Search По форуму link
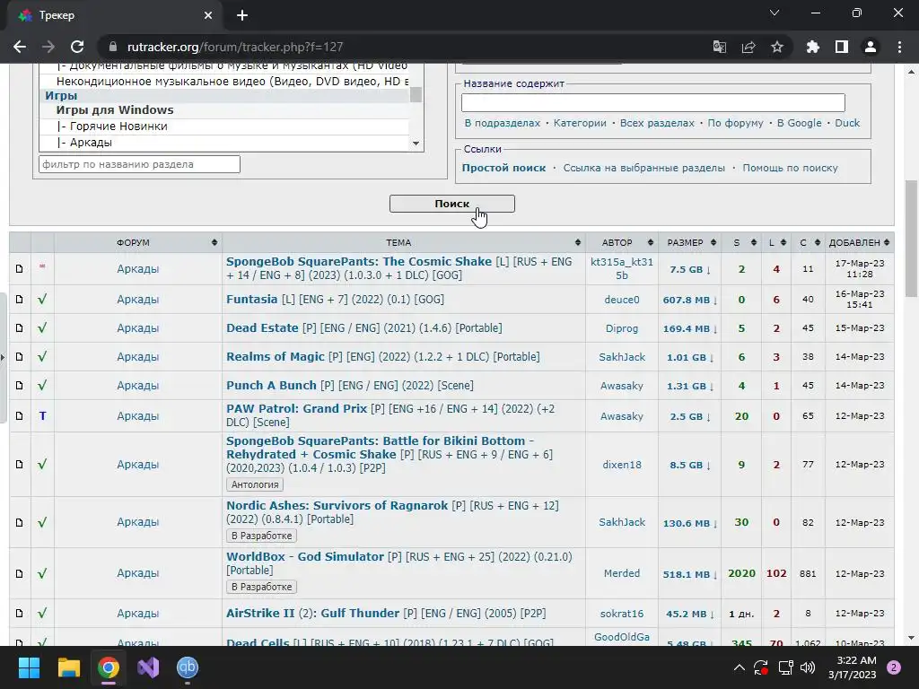The height and width of the screenshot is (689, 919). (736, 123)
